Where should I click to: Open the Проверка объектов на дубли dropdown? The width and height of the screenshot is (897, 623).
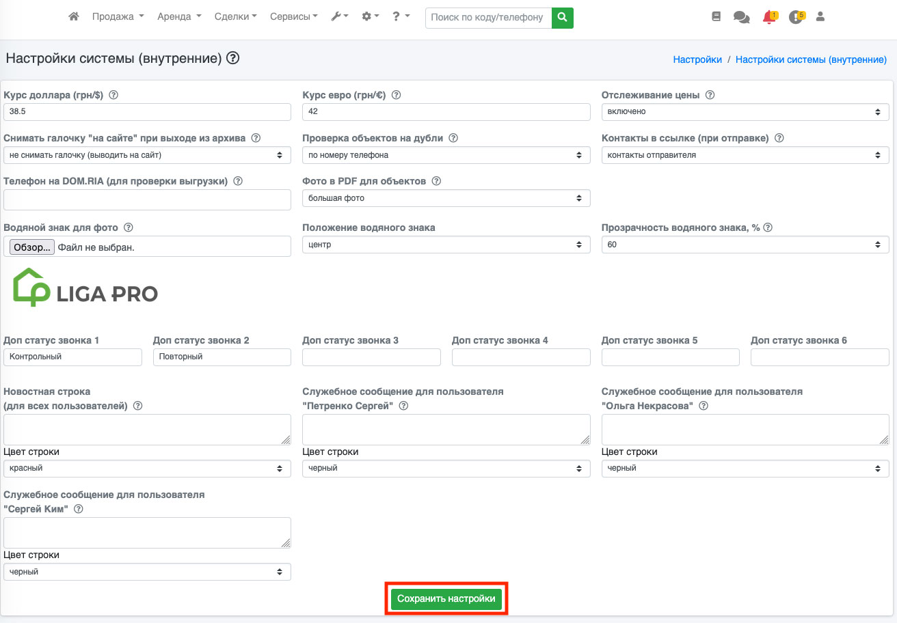pos(446,156)
